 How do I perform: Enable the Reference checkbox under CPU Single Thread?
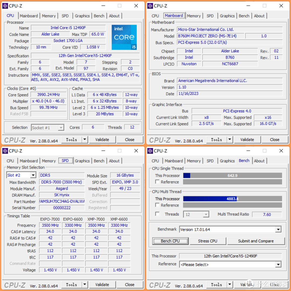pyautogui.click(x=158, y=182)
